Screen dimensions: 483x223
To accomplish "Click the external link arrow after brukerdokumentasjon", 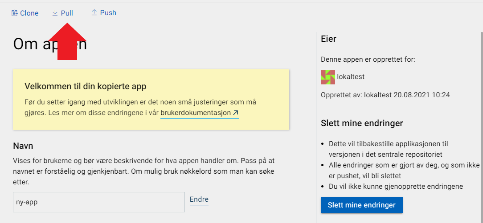I will coord(236,113).
